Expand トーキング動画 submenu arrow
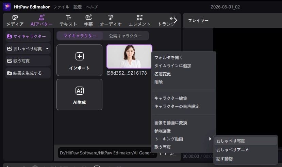Screen dimensions: 282x167 coord(210,139)
